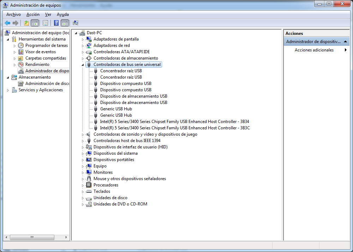This screenshot has width=353, height=252.
Task: Expand the Monitores device category
Action: click(x=83, y=173)
